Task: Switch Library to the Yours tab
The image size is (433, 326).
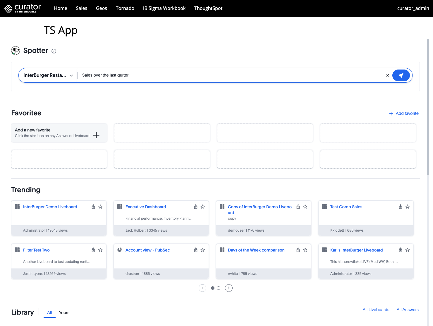Action: (64, 313)
